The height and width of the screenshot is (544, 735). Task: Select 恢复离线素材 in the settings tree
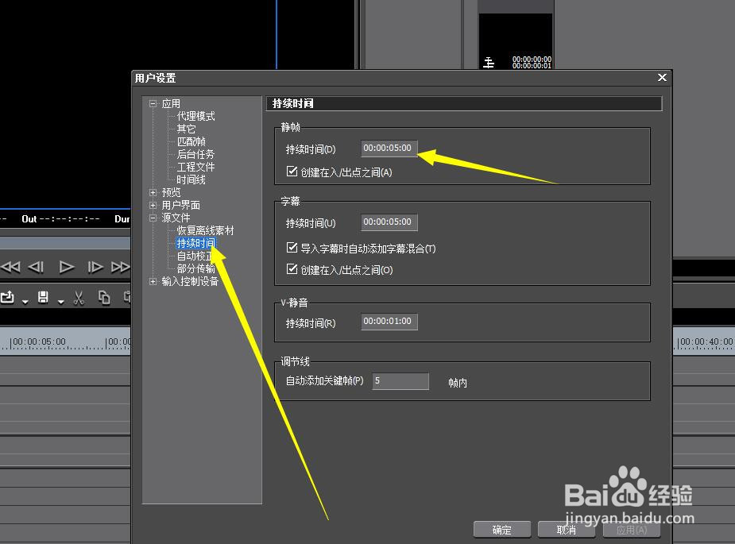pos(205,230)
